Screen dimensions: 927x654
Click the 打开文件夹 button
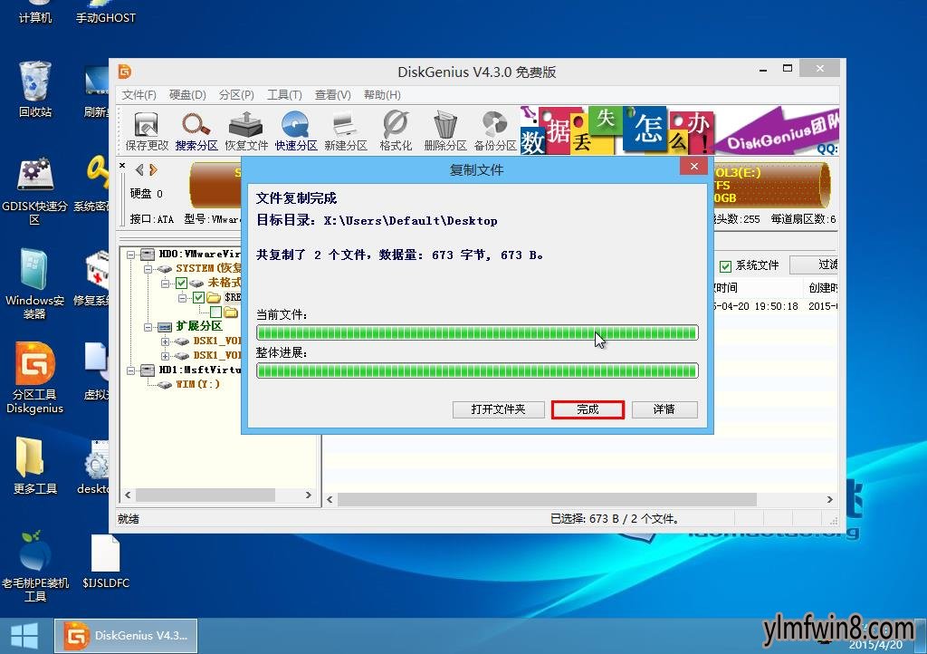[498, 409]
